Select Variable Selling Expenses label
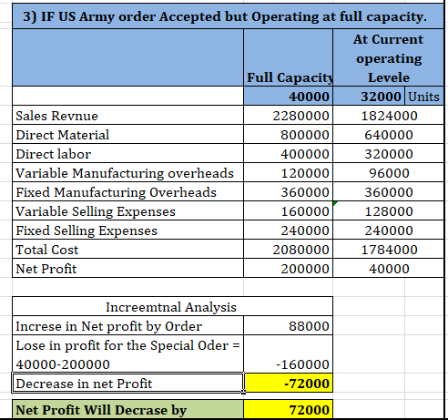This screenshot has height=420, width=448. (x=127, y=211)
